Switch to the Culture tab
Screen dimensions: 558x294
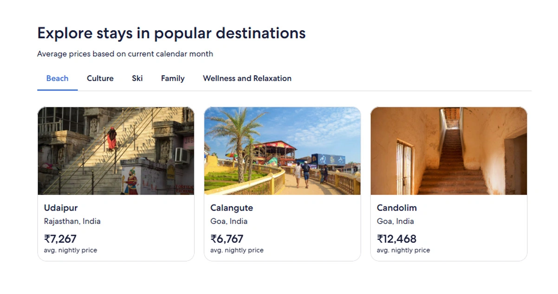point(100,78)
